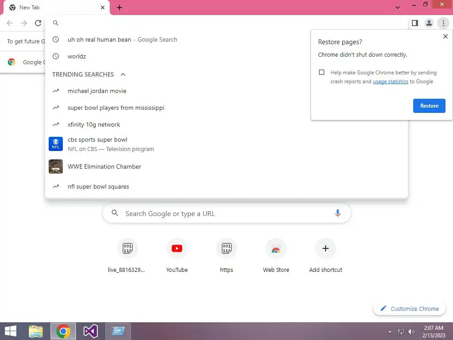Click the window app in the taskbar

[x=118, y=331]
